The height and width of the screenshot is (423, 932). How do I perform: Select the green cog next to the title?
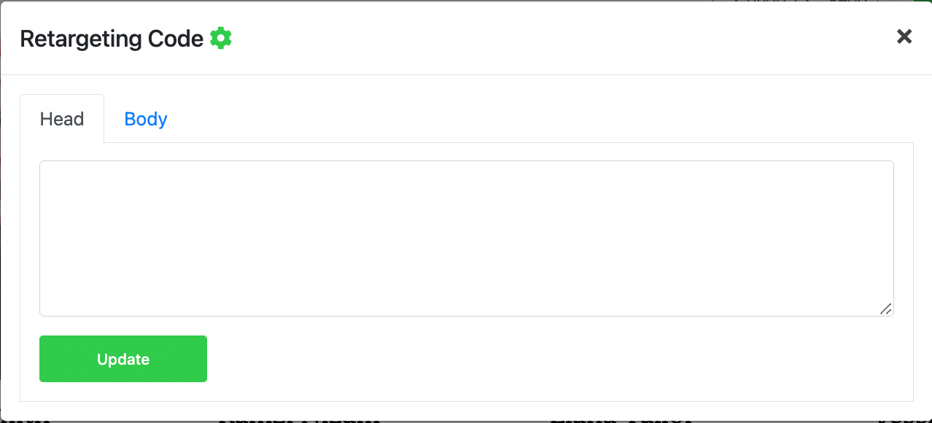coord(221,38)
